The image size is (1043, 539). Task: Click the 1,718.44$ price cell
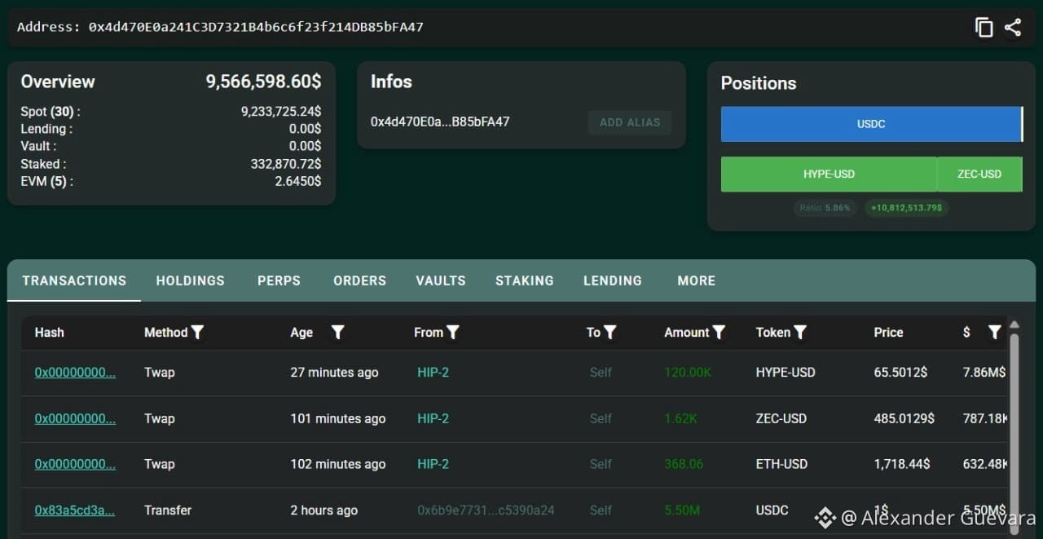(x=901, y=464)
